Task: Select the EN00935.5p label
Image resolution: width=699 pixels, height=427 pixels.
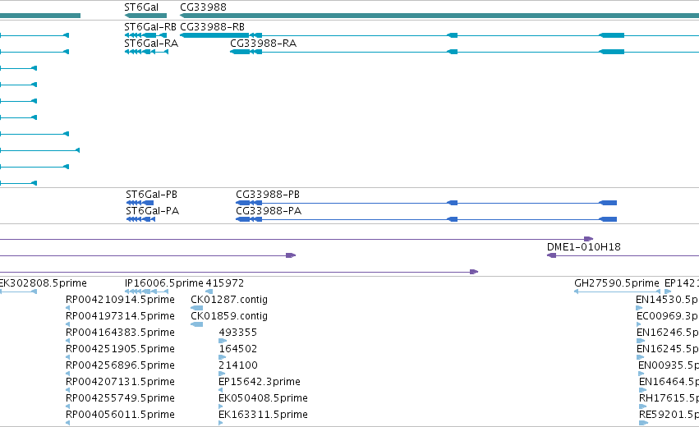Action: coord(669,365)
